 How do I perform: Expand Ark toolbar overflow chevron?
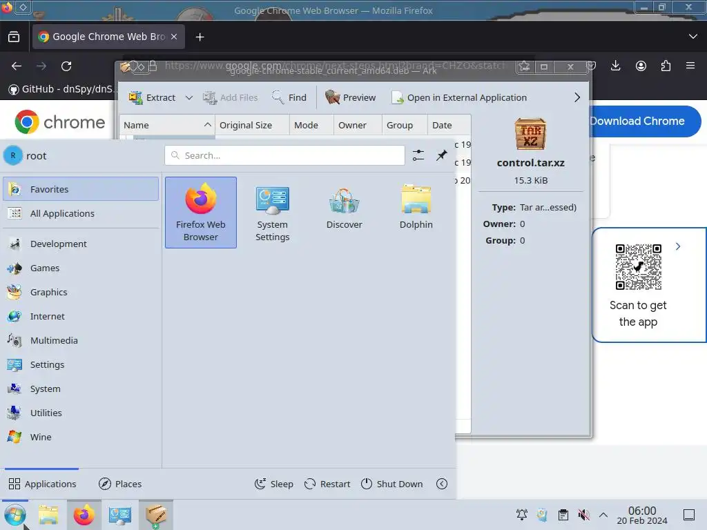[577, 97]
